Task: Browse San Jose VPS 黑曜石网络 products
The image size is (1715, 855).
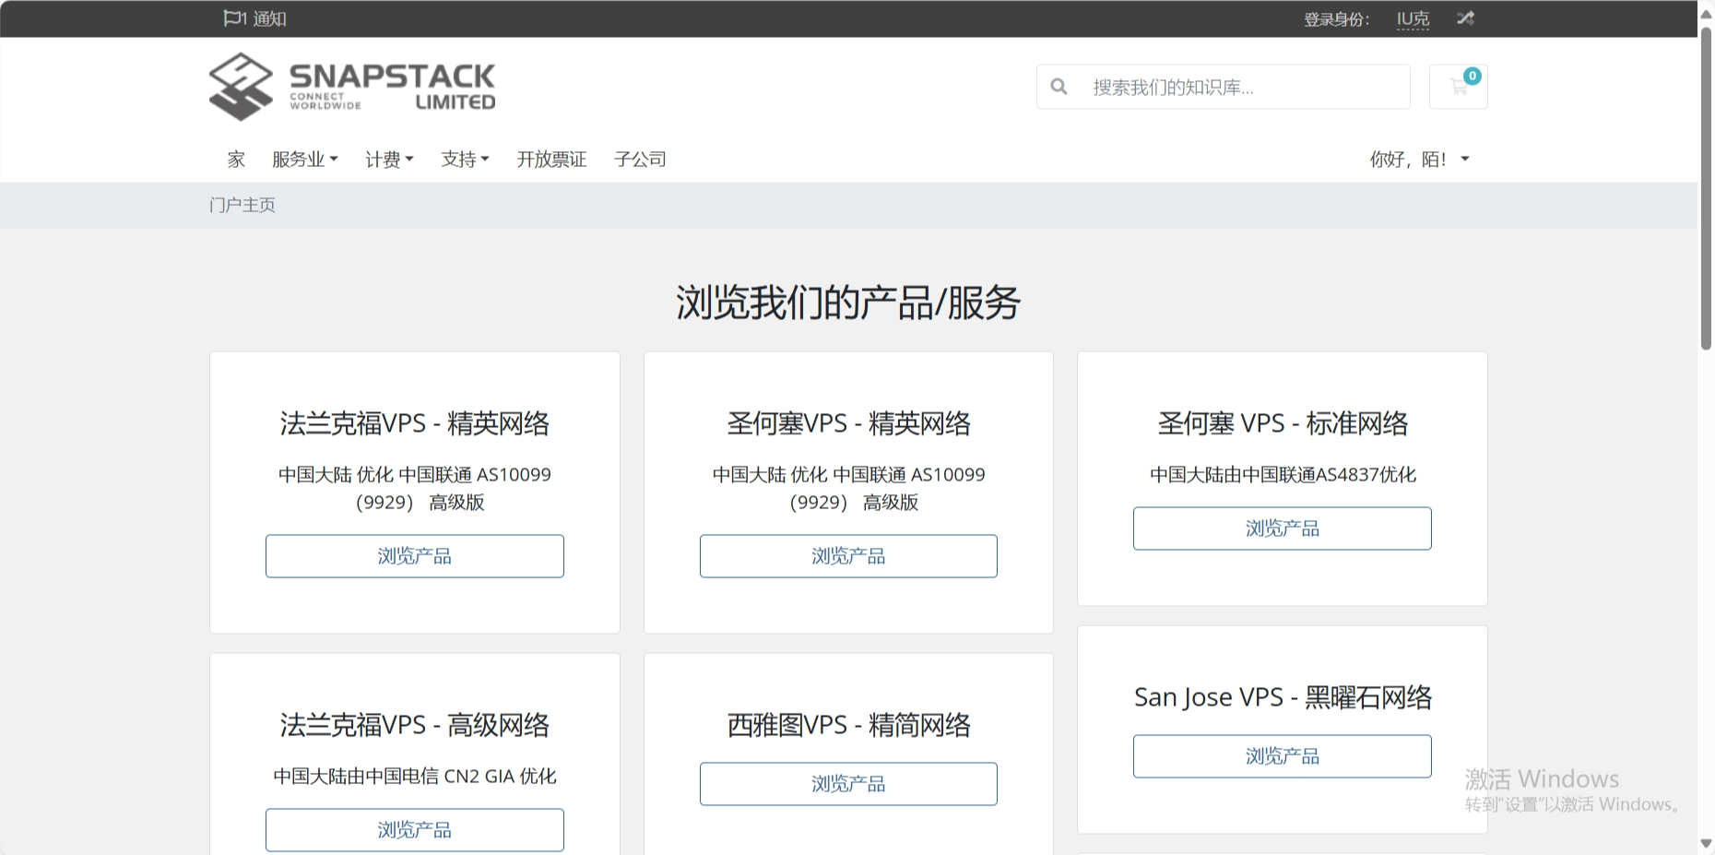Action: [x=1281, y=755]
